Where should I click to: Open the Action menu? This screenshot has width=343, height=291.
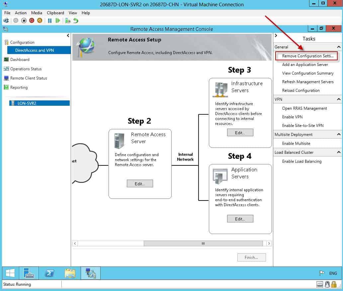coord(21,13)
